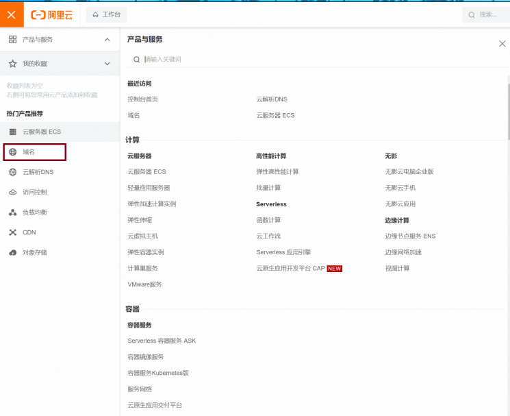
Task: Click the 对象存储 cloud icon
Action: click(x=13, y=253)
